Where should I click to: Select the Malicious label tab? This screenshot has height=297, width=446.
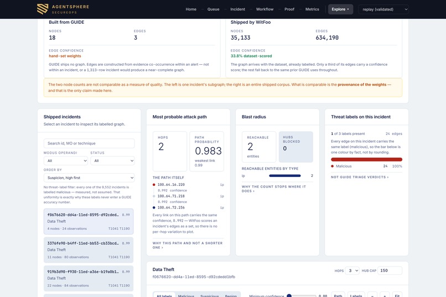[186, 295]
